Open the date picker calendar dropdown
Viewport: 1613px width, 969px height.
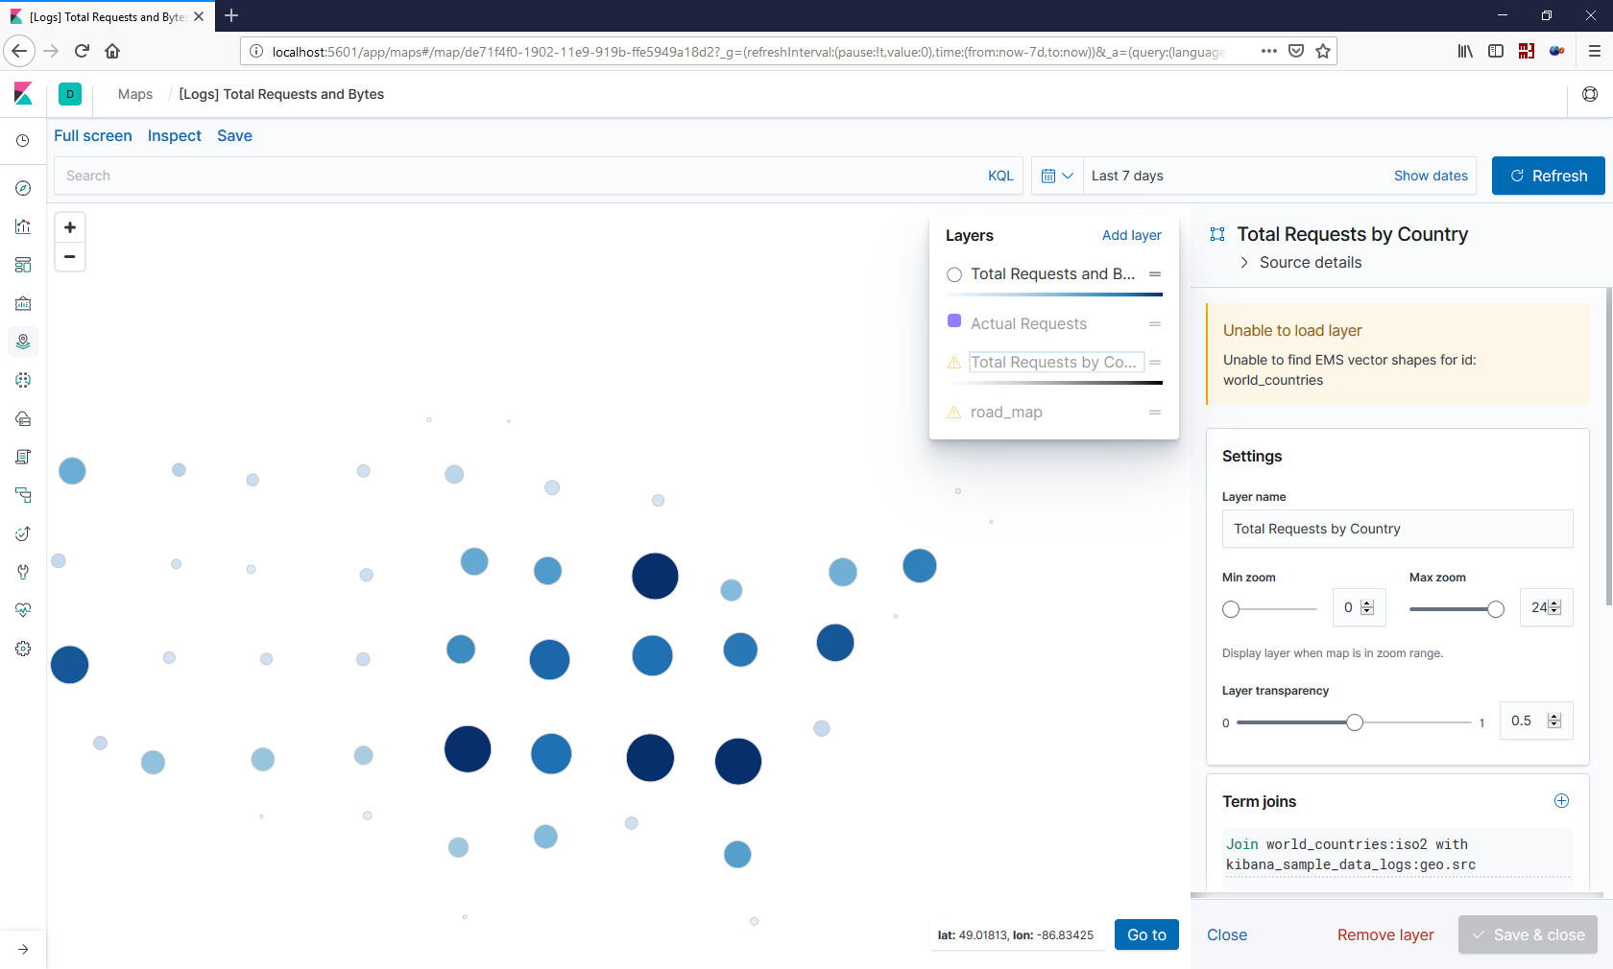[x=1056, y=176]
